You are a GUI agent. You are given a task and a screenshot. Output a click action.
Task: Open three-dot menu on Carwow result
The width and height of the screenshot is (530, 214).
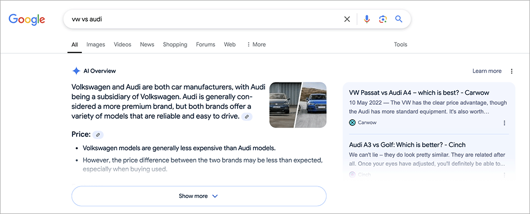tap(504, 123)
